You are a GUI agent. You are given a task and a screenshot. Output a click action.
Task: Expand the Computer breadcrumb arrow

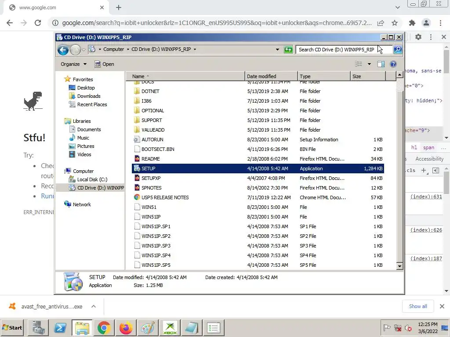[x=128, y=49]
